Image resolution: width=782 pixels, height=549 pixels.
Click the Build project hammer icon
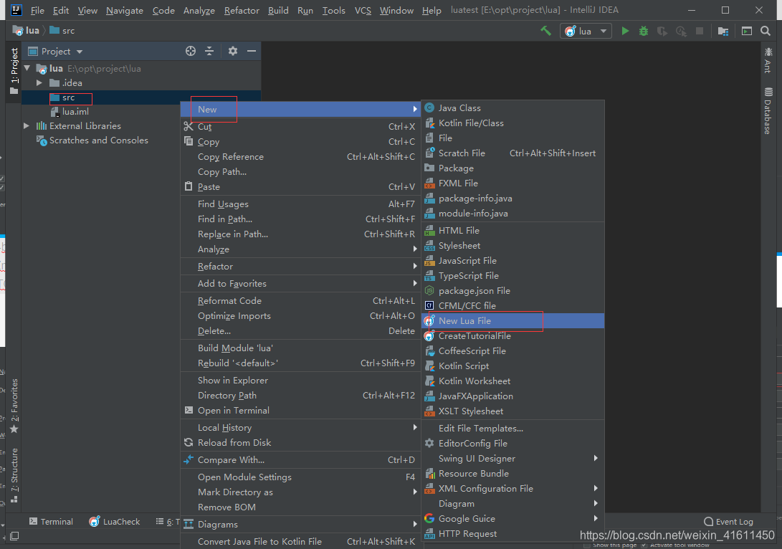click(x=545, y=31)
